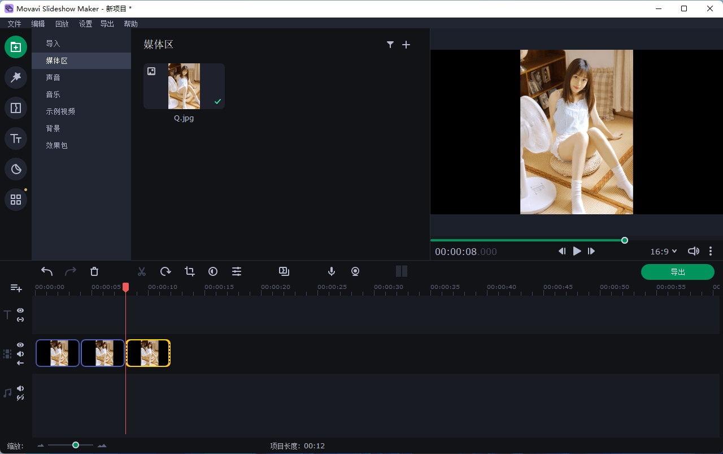Open the audio levels meter icon
The image size is (723, 454).
(402, 271)
